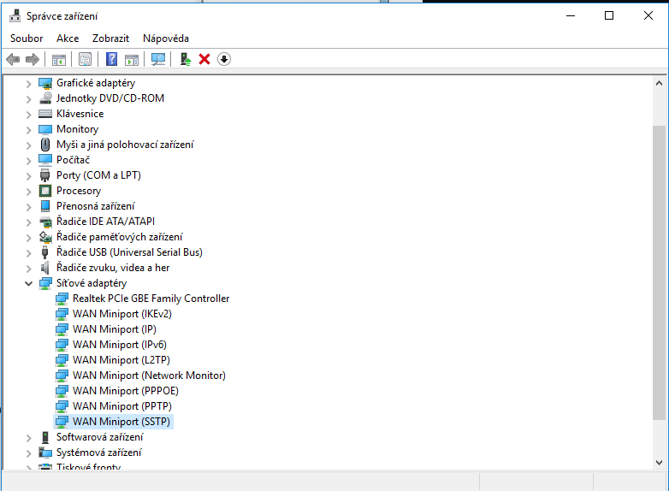Screen dimensions: 669x491
Task: Click Disable device down-arrow icon
Action: click(x=224, y=59)
